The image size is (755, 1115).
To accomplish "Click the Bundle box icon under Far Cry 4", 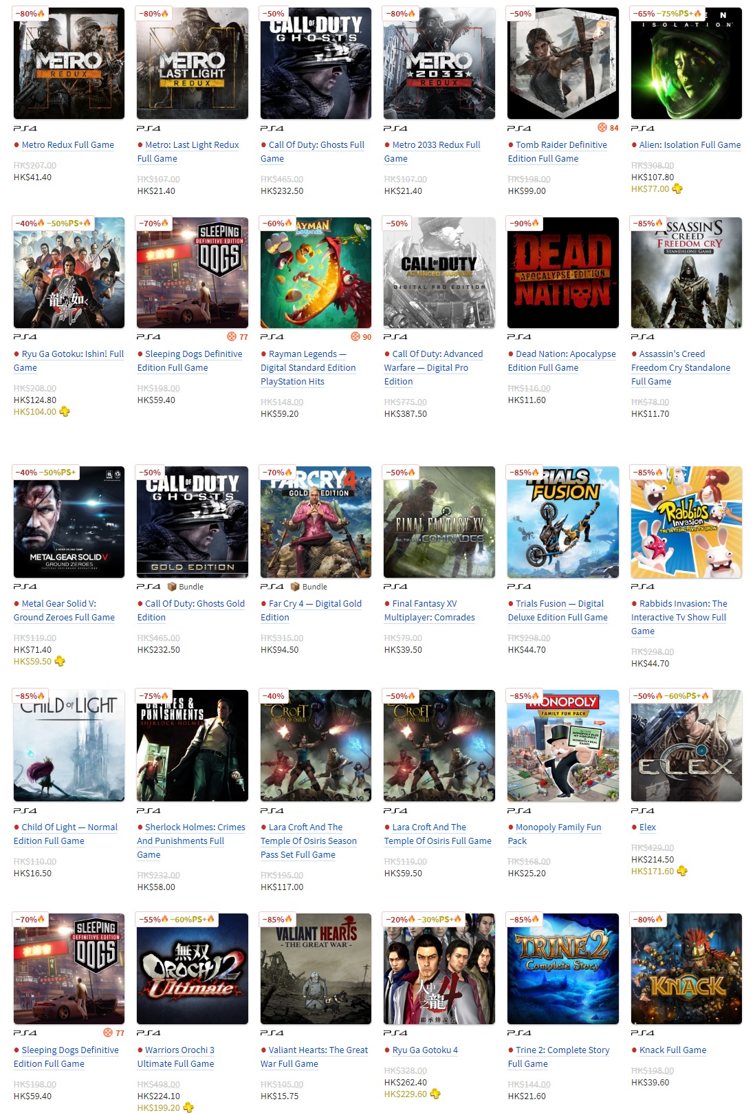I will [295, 587].
